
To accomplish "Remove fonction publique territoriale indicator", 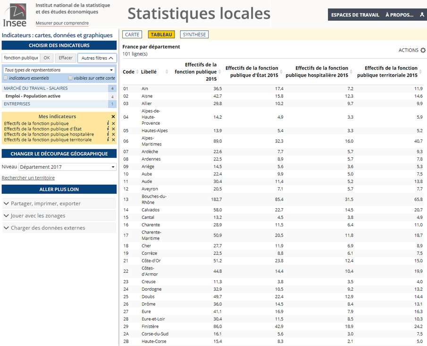I will point(113,140).
